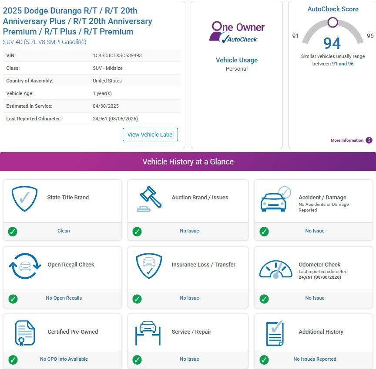Open No Issue link under Insurance Loss / Transfer
Screen dimensions: 376x369
tap(189, 298)
